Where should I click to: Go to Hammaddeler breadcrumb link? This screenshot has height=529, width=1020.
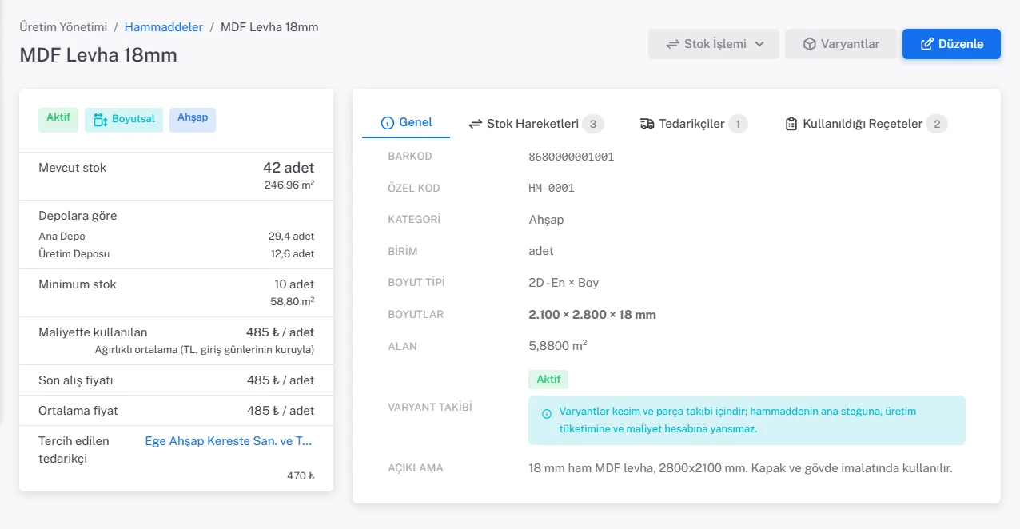(164, 26)
